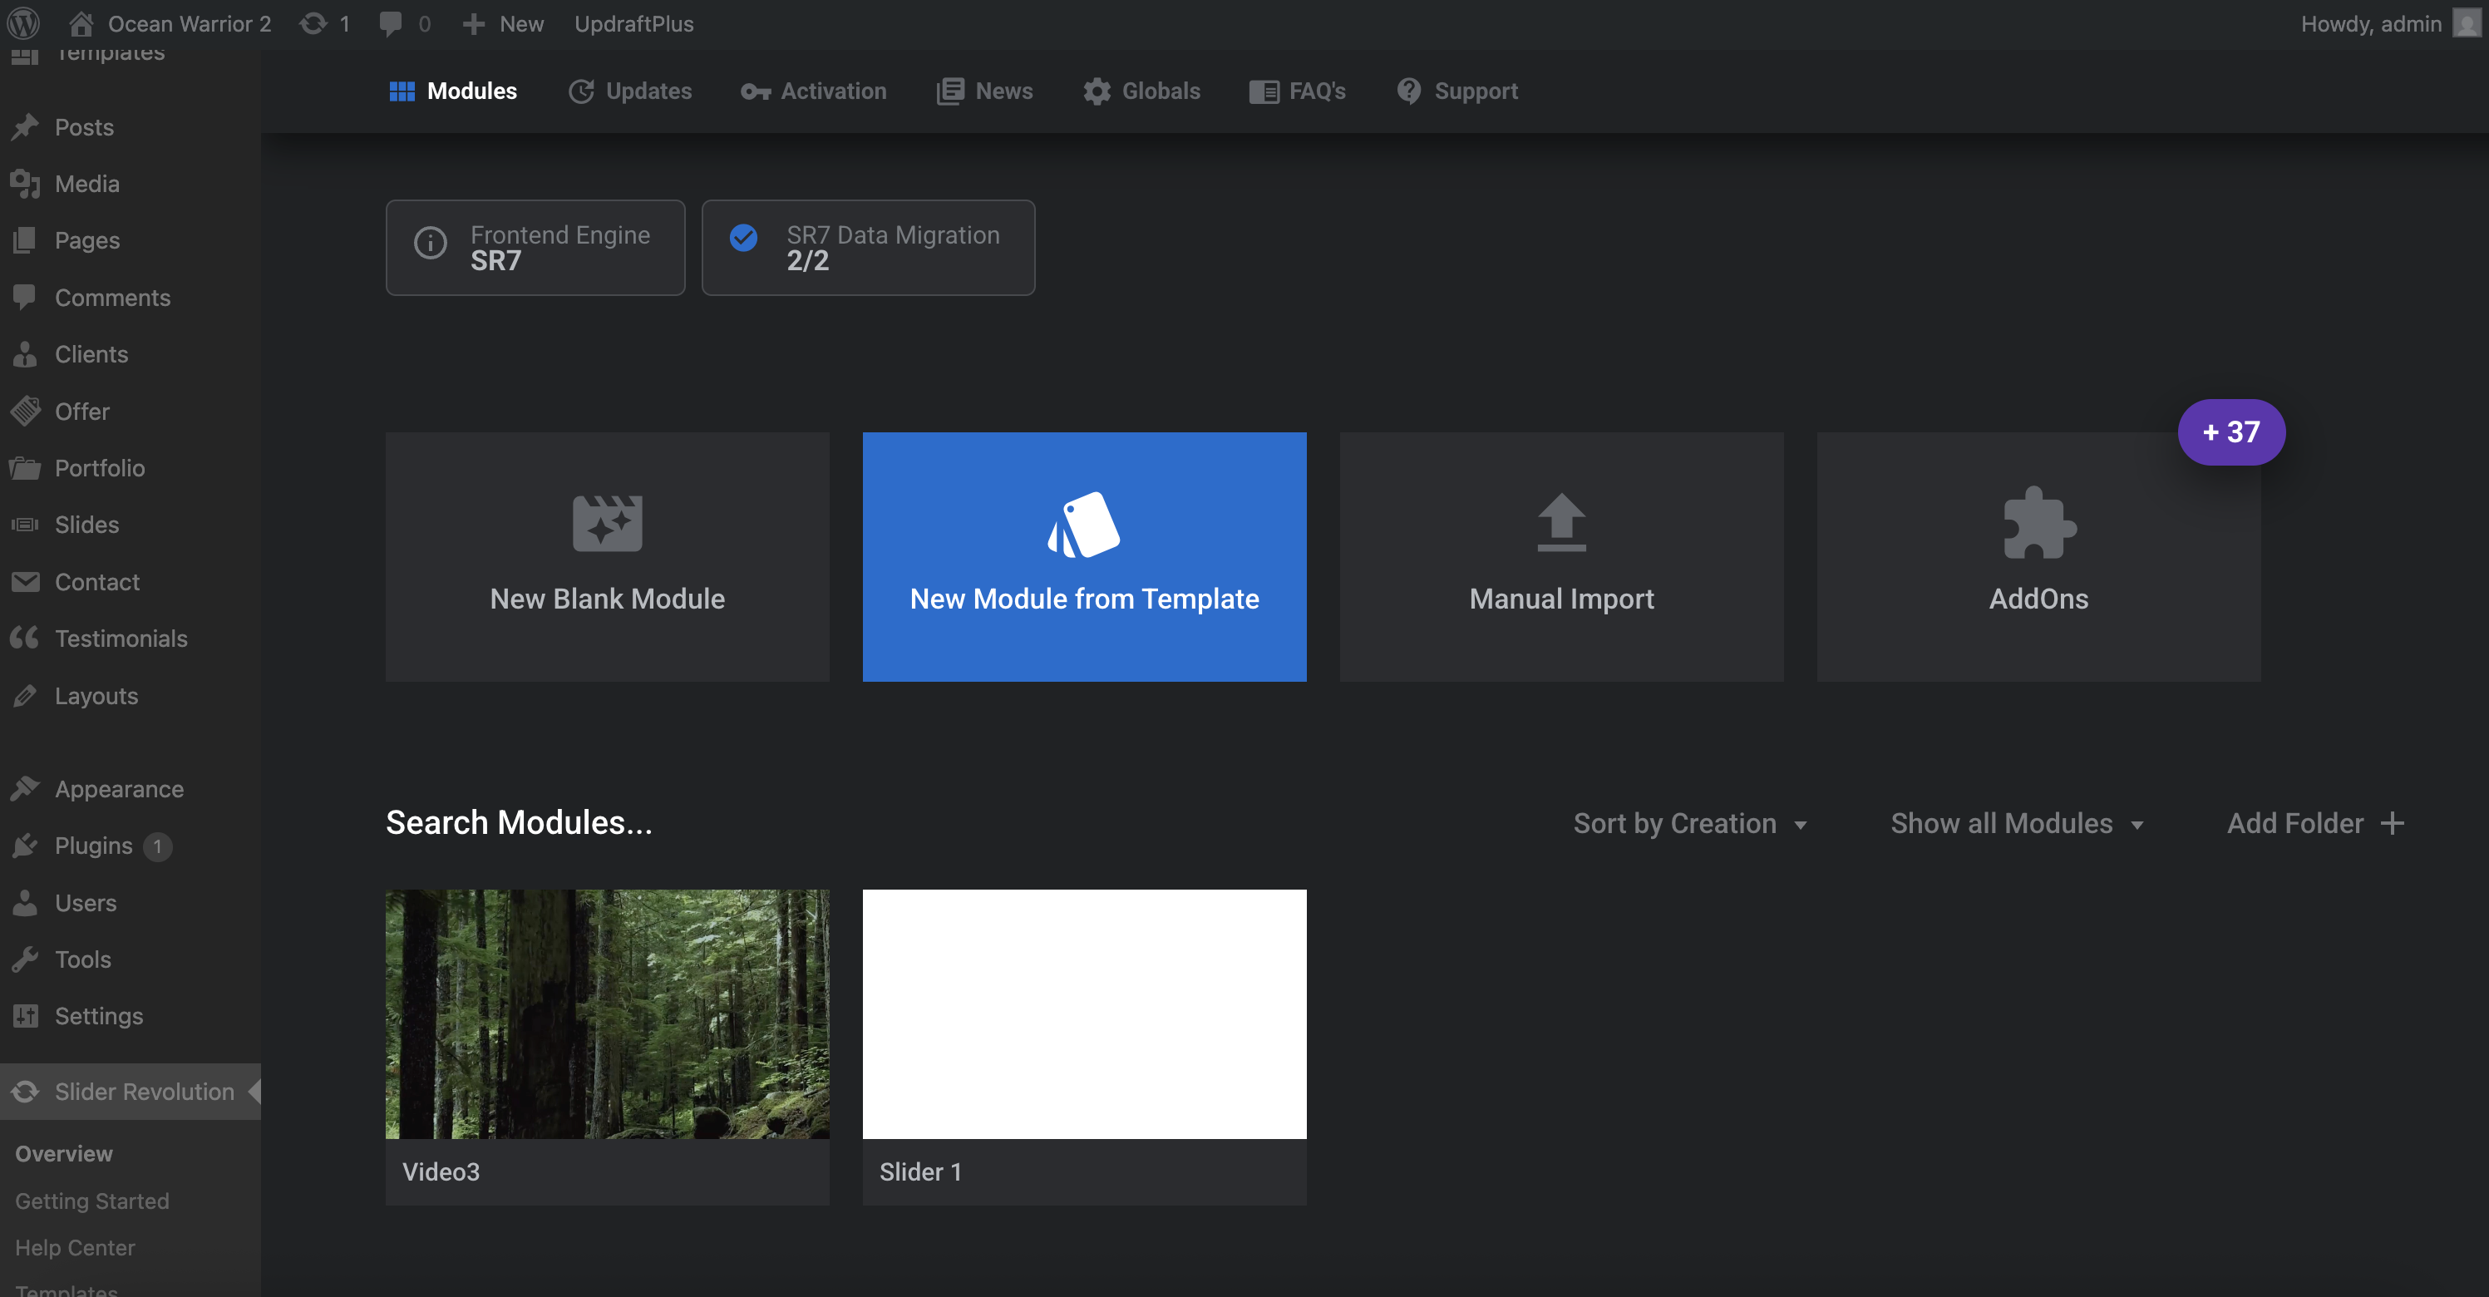Click the updates refresh icon in admin bar

(x=313, y=23)
